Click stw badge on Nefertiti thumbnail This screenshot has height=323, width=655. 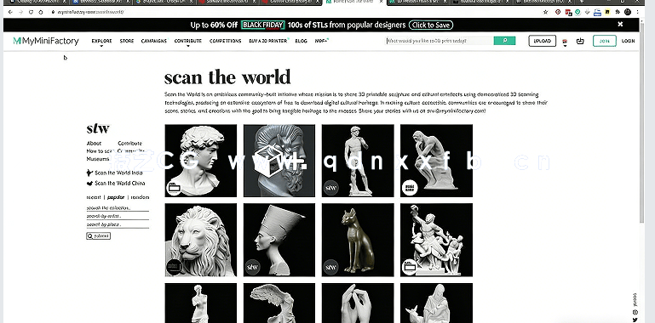252,267
